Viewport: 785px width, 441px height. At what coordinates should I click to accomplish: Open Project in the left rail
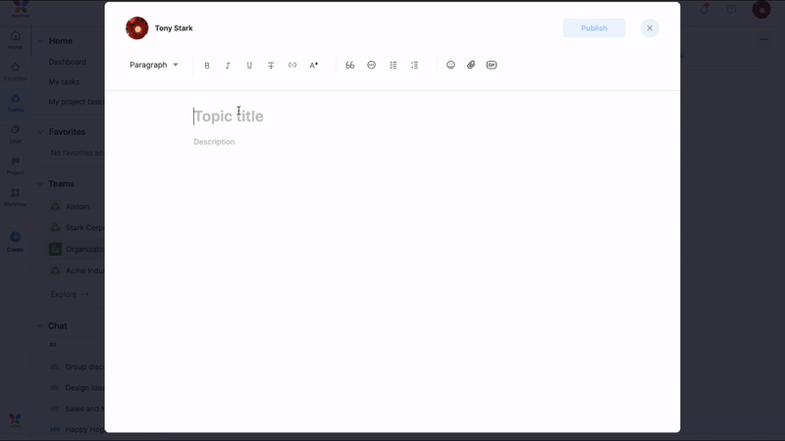[15, 166]
